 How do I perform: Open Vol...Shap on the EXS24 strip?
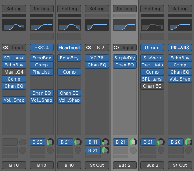42,100
